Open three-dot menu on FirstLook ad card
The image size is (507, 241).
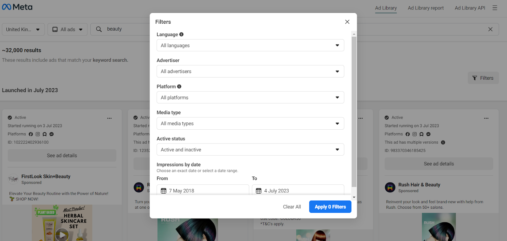point(109,118)
